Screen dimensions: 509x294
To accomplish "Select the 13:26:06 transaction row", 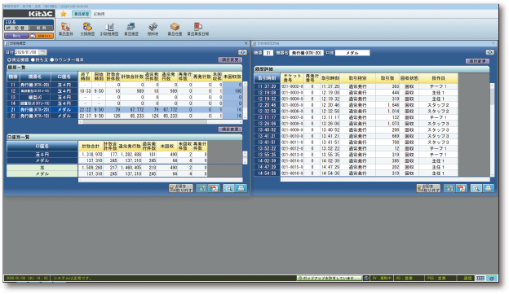I will (x=356, y=124).
